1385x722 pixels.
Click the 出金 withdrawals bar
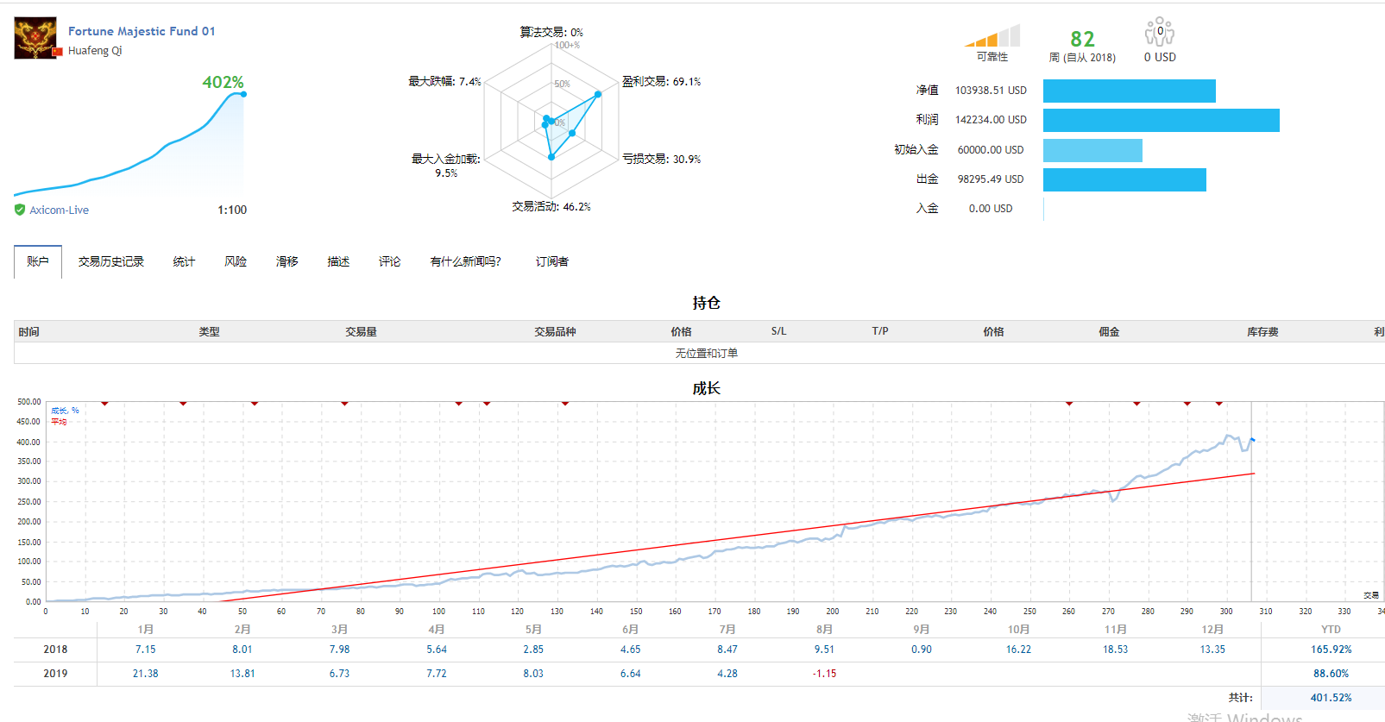point(1124,179)
